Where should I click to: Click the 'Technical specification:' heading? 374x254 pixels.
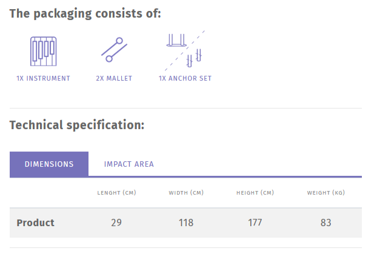click(77, 125)
